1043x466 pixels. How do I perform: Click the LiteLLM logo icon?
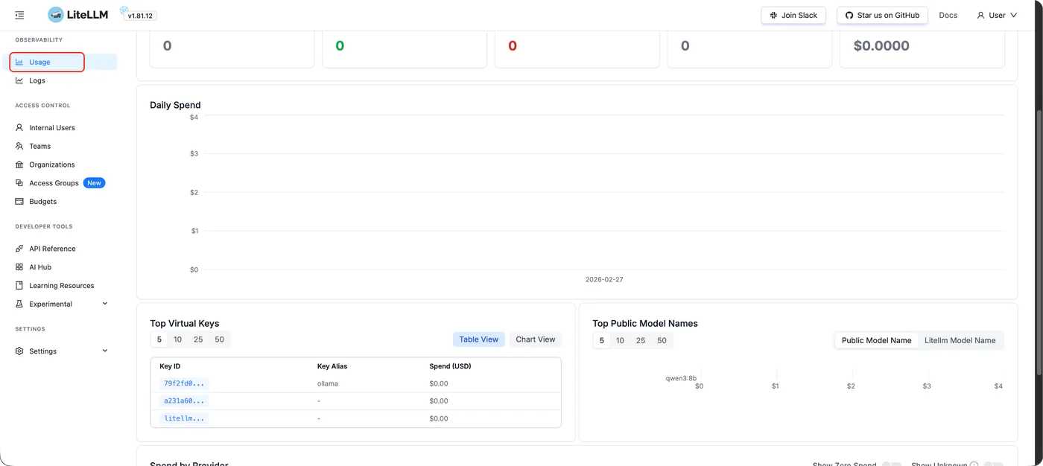[56, 15]
